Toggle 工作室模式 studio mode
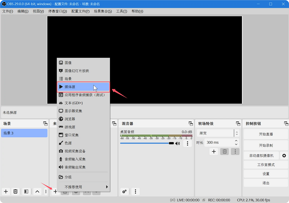 pos(266,165)
